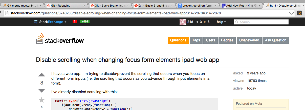
Task: Upvote the question with the up arrow
Action: click(x=41, y=75)
